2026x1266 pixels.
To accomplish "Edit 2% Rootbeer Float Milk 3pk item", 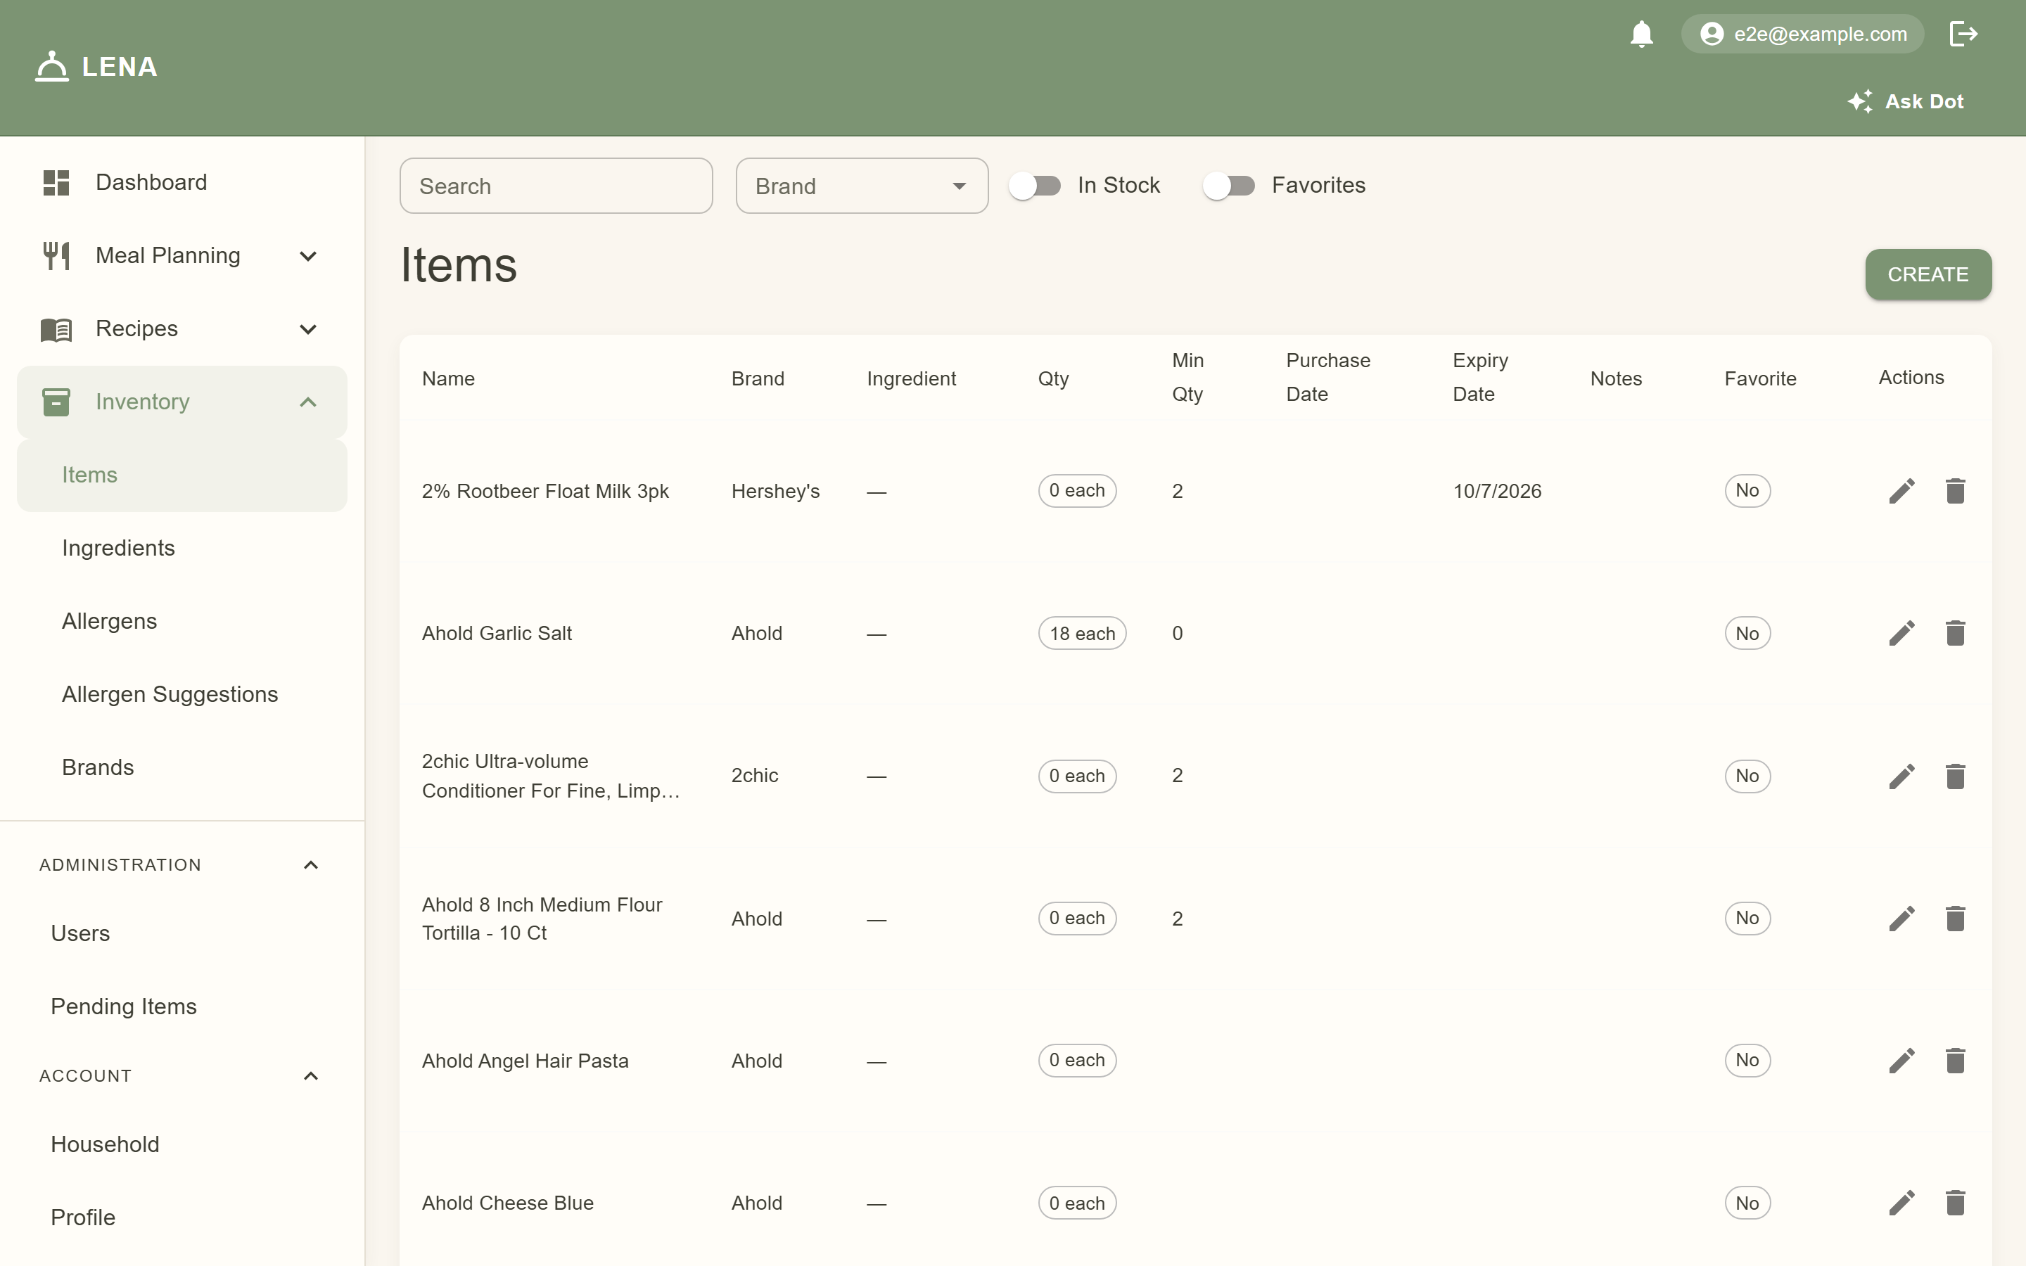I will coord(1901,491).
